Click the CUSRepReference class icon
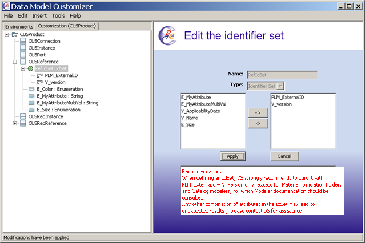 [x=23, y=123]
